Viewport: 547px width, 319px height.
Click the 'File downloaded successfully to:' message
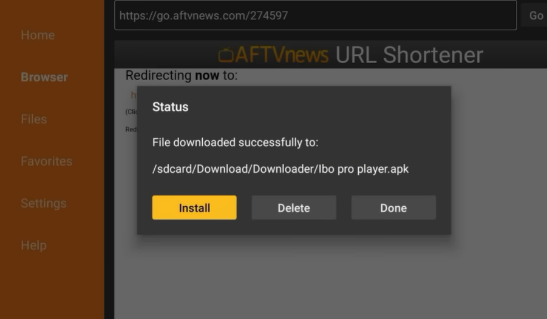236,143
